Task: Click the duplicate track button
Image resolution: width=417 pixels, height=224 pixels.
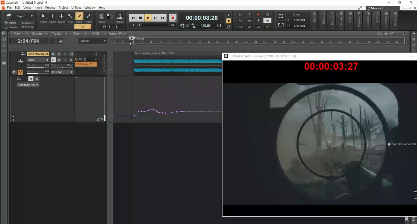Action: click(x=60, y=41)
